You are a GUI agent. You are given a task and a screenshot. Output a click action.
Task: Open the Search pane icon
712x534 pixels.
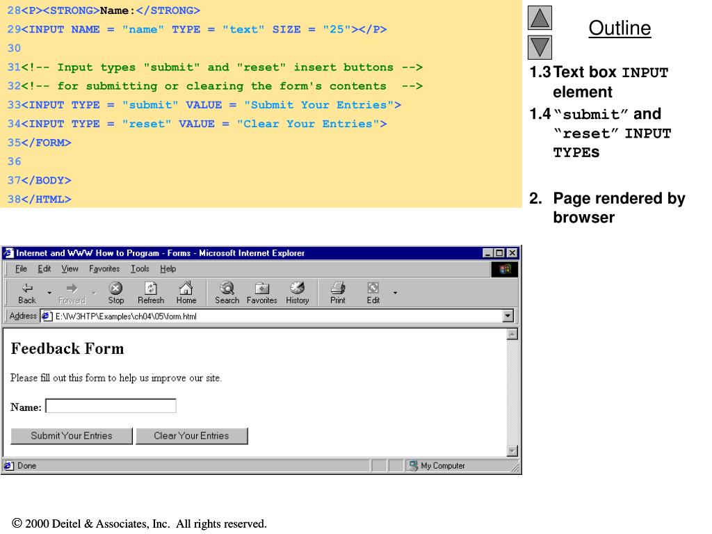tap(227, 288)
